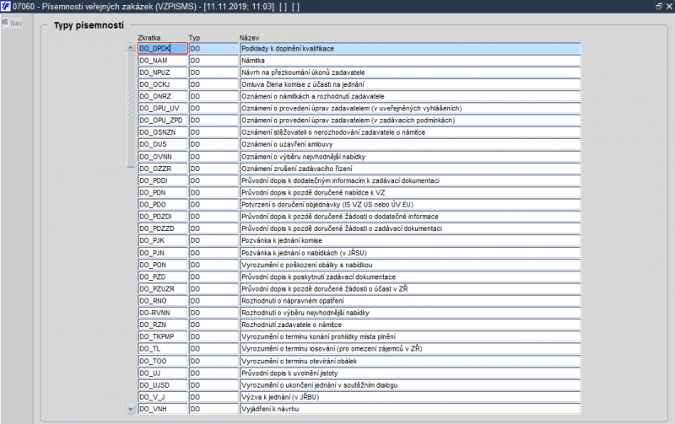
Task: Click the DO_RZN abbreviation cell
Action: pos(163,325)
